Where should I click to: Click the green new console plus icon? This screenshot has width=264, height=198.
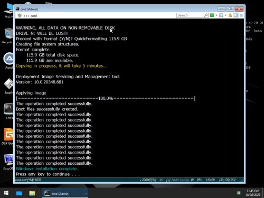pyautogui.click(x=212, y=15)
